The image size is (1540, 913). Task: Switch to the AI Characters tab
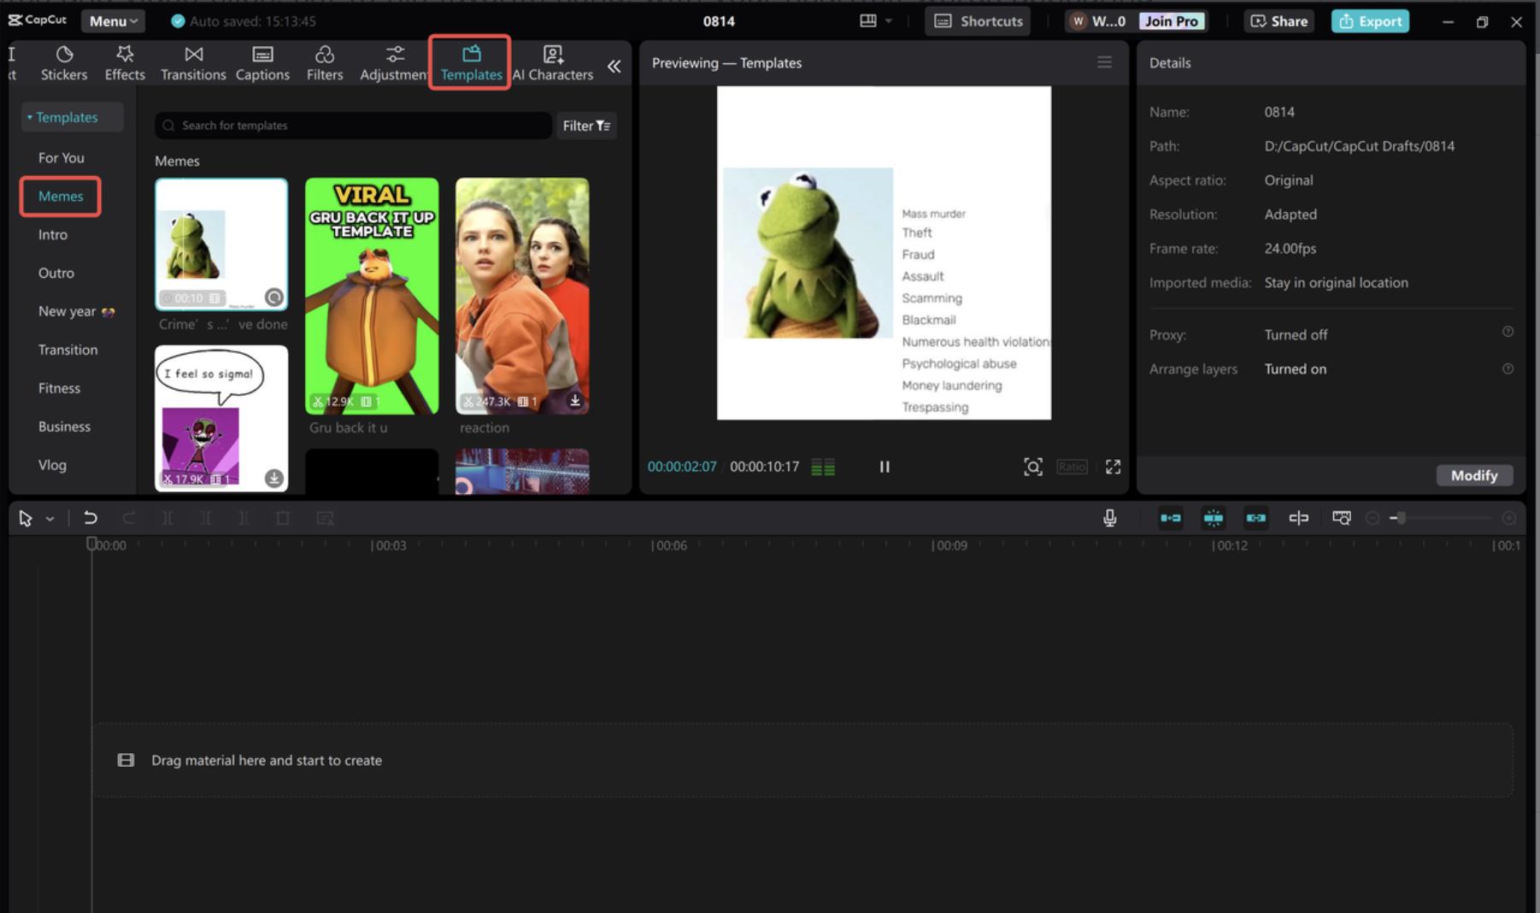tap(553, 63)
